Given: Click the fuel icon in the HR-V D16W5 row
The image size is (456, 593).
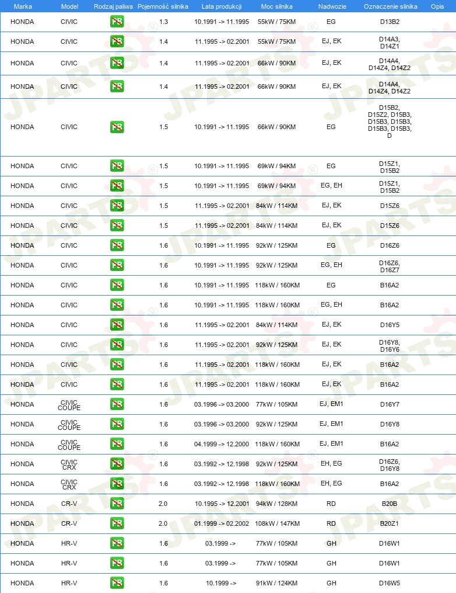Looking at the screenshot, I should [117, 583].
